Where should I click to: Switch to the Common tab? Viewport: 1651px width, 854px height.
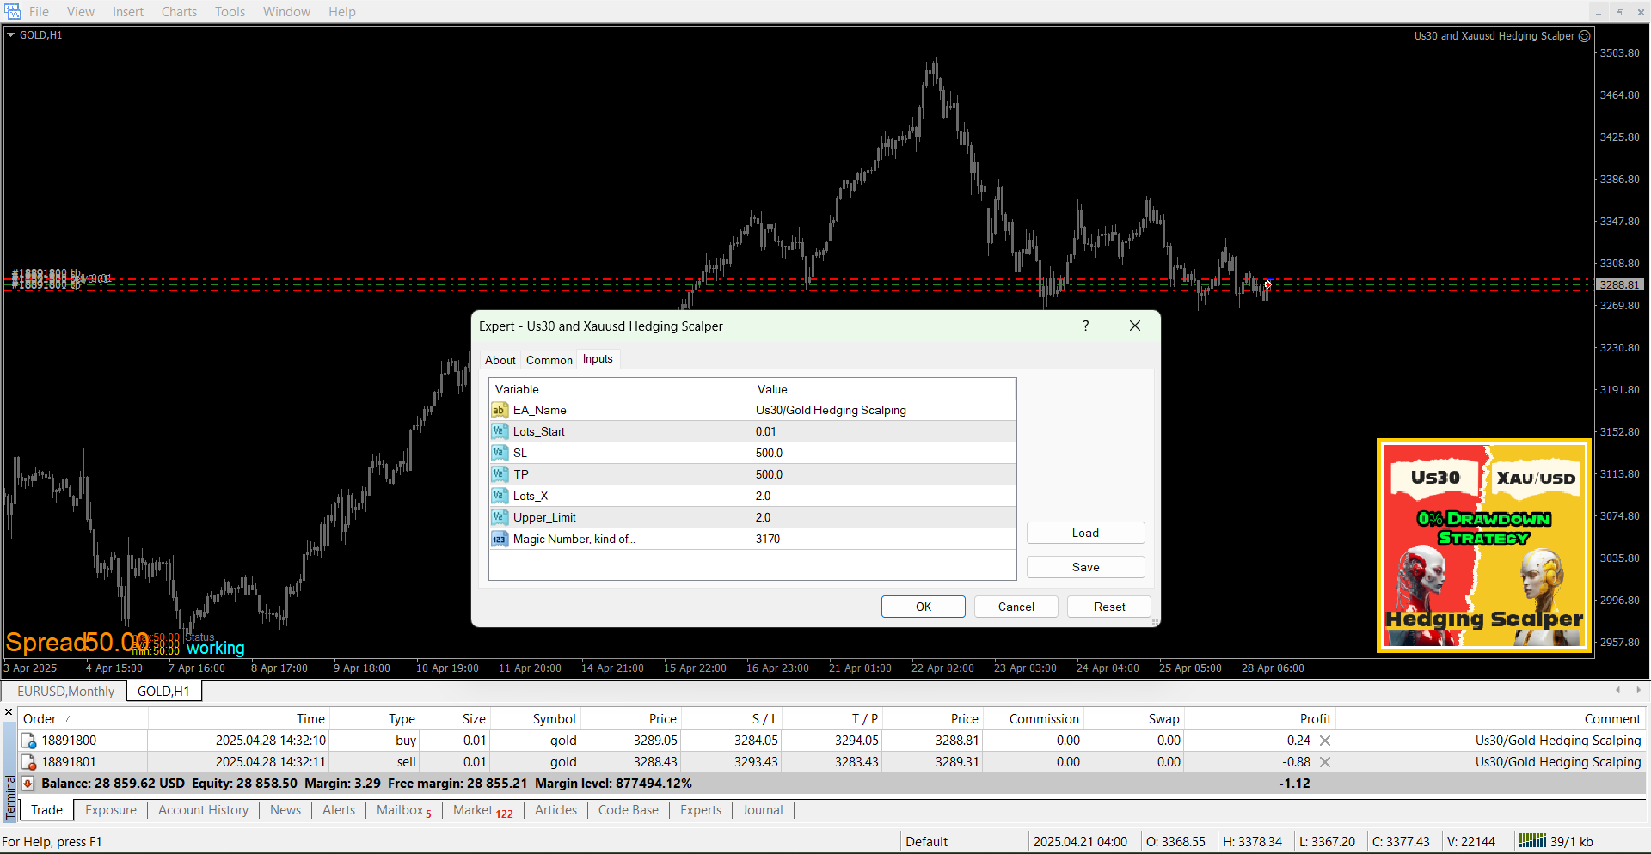tap(549, 360)
